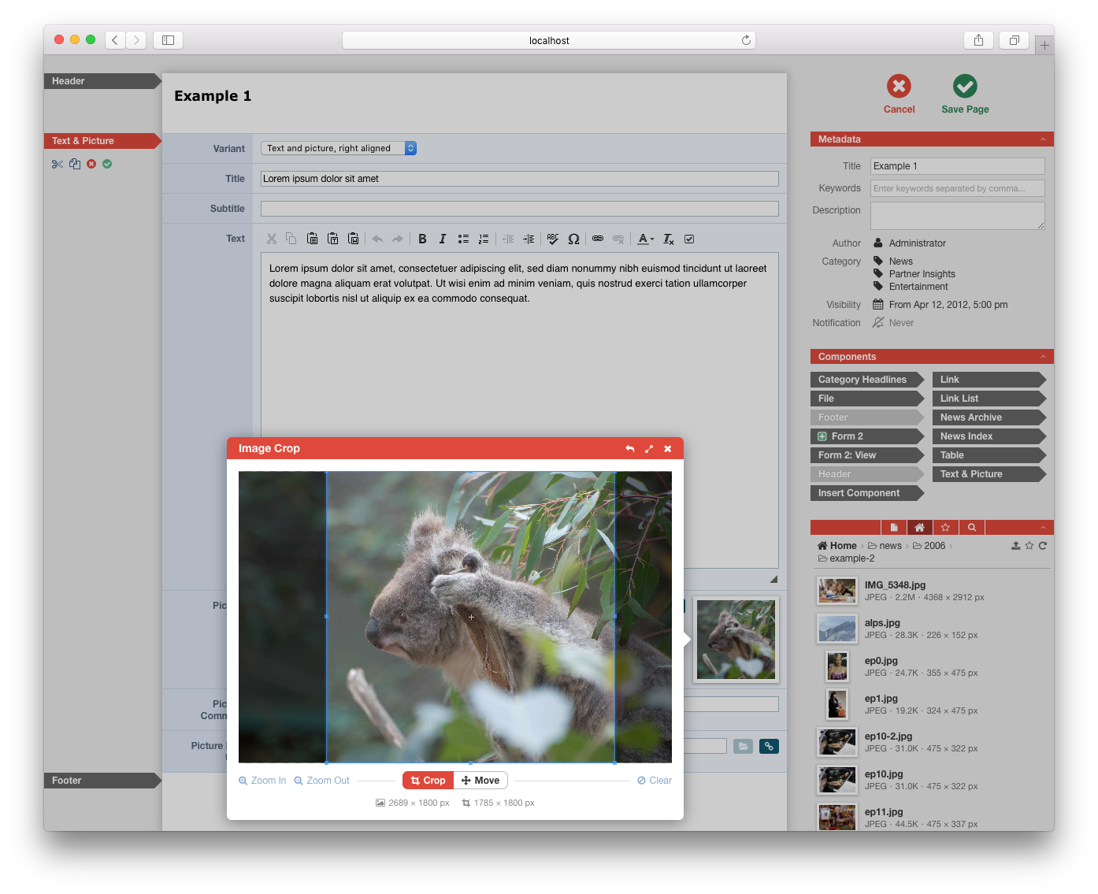Click the Keywords input field

pos(958,188)
